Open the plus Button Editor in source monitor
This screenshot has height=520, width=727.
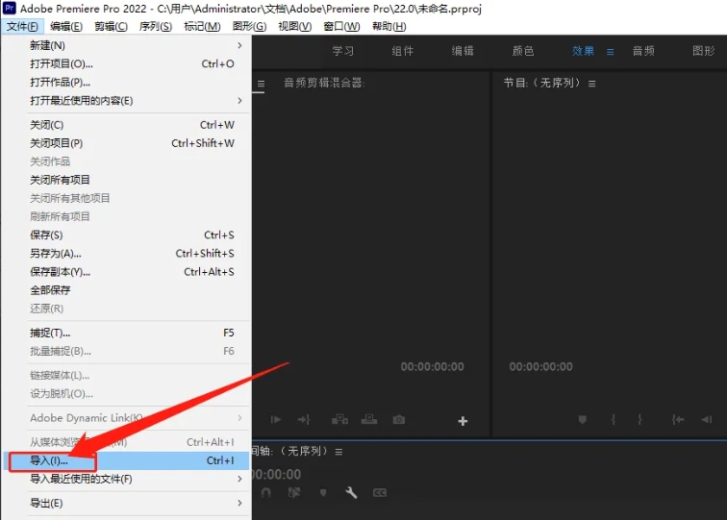[x=463, y=421]
